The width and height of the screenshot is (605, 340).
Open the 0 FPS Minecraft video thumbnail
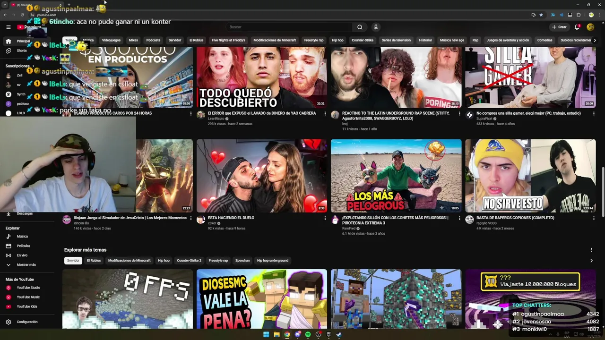pos(128,299)
